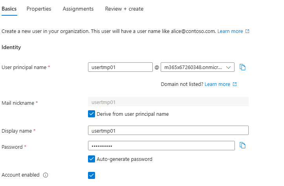
Task: Click the Domain not listed? text
Action: point(182,84)
